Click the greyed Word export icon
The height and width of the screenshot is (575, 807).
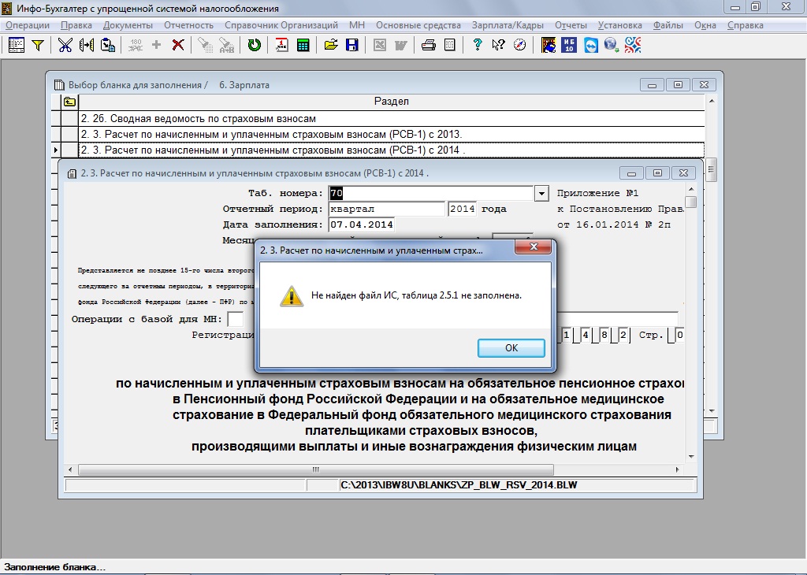[401, 45]
